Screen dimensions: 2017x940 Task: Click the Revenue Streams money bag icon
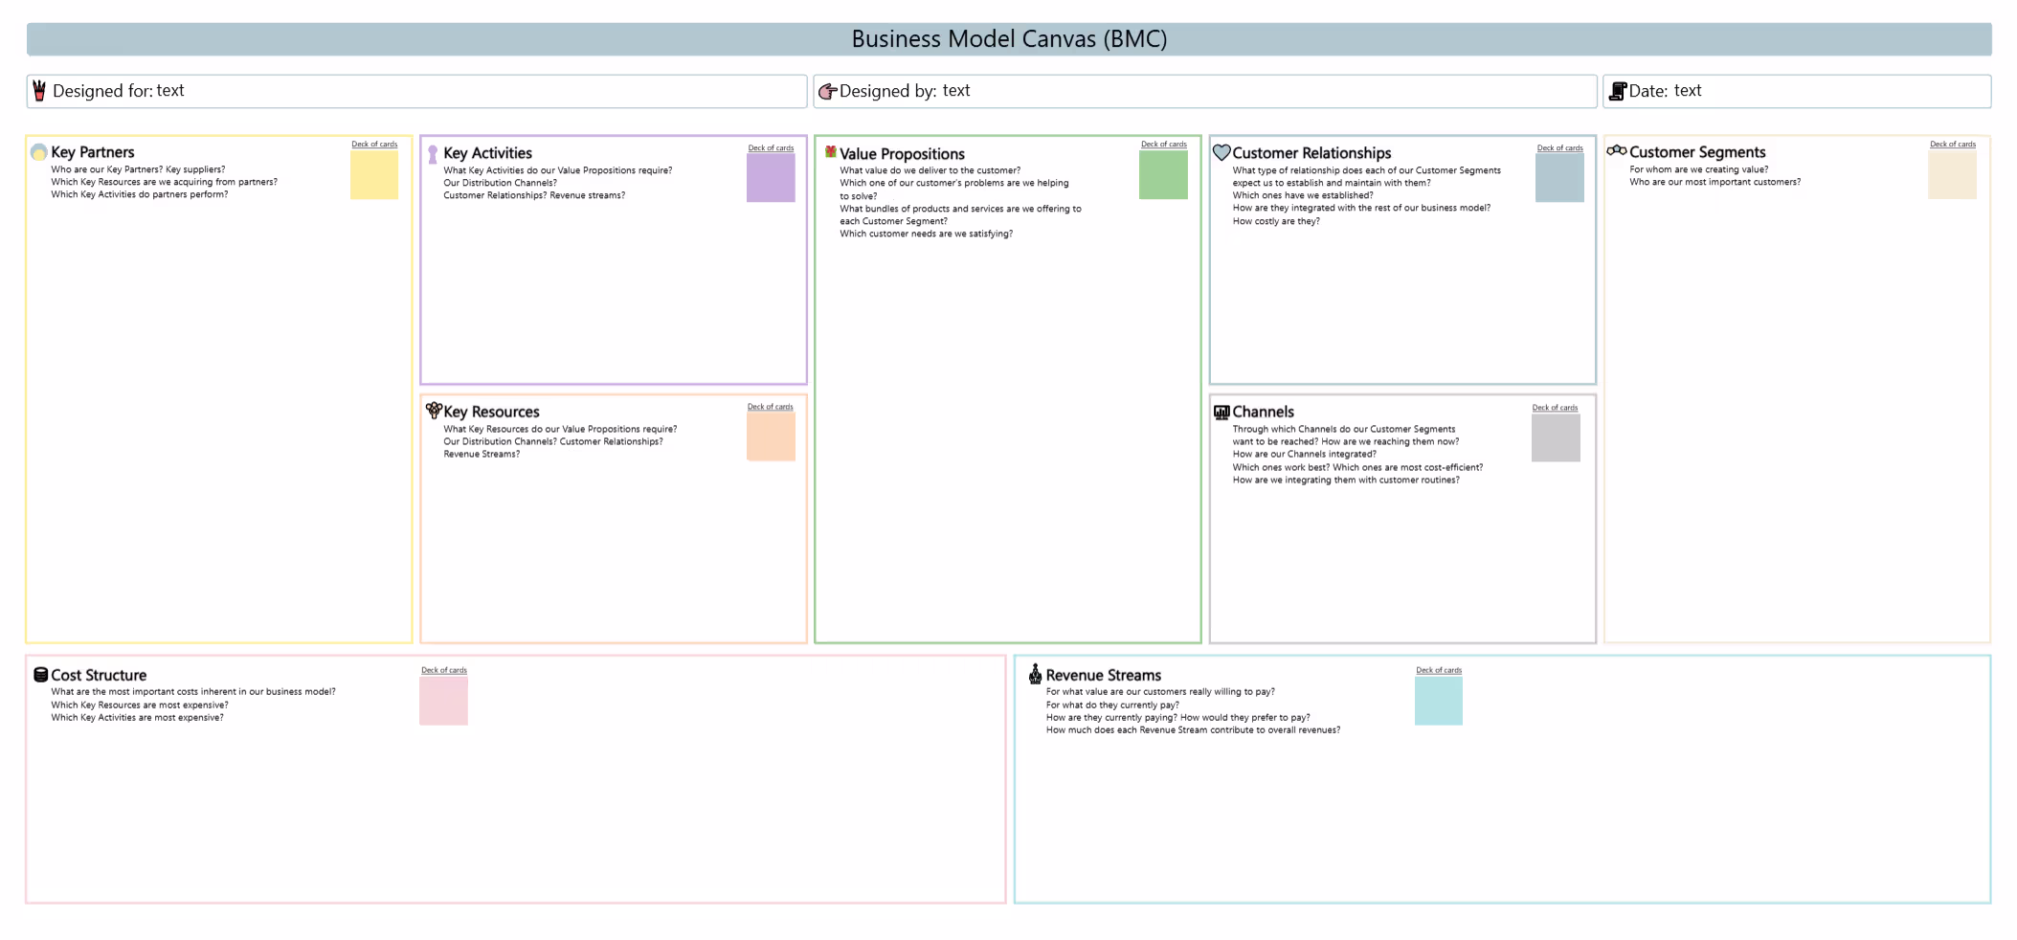click(x=1035, y=675)
